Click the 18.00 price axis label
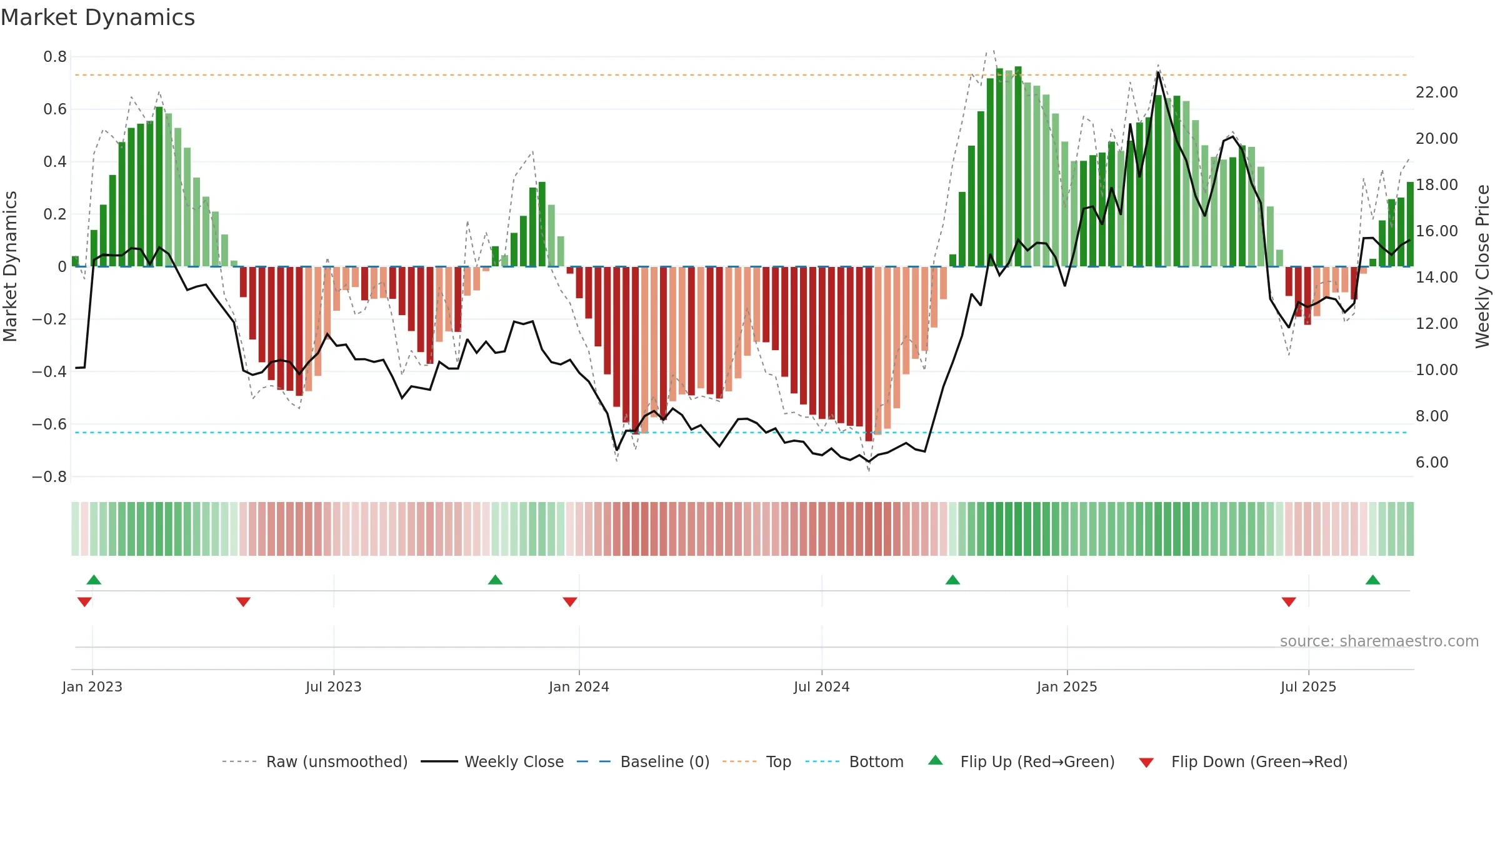This screenshot has height=844, width=1500. coord(1436,185)
